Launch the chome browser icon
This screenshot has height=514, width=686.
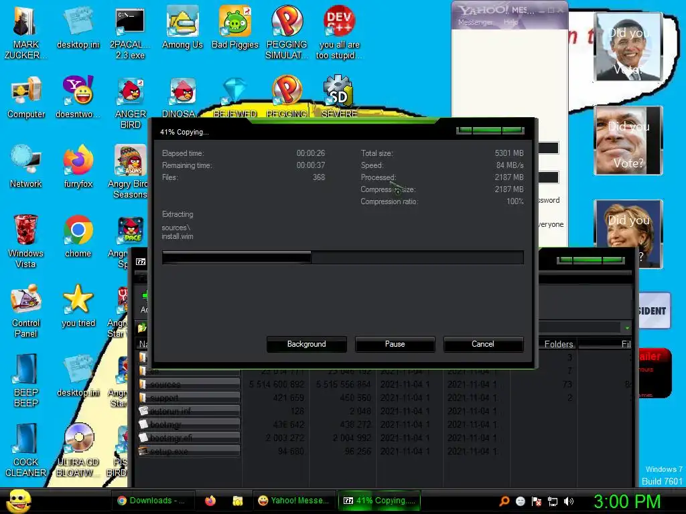point(78,236)
